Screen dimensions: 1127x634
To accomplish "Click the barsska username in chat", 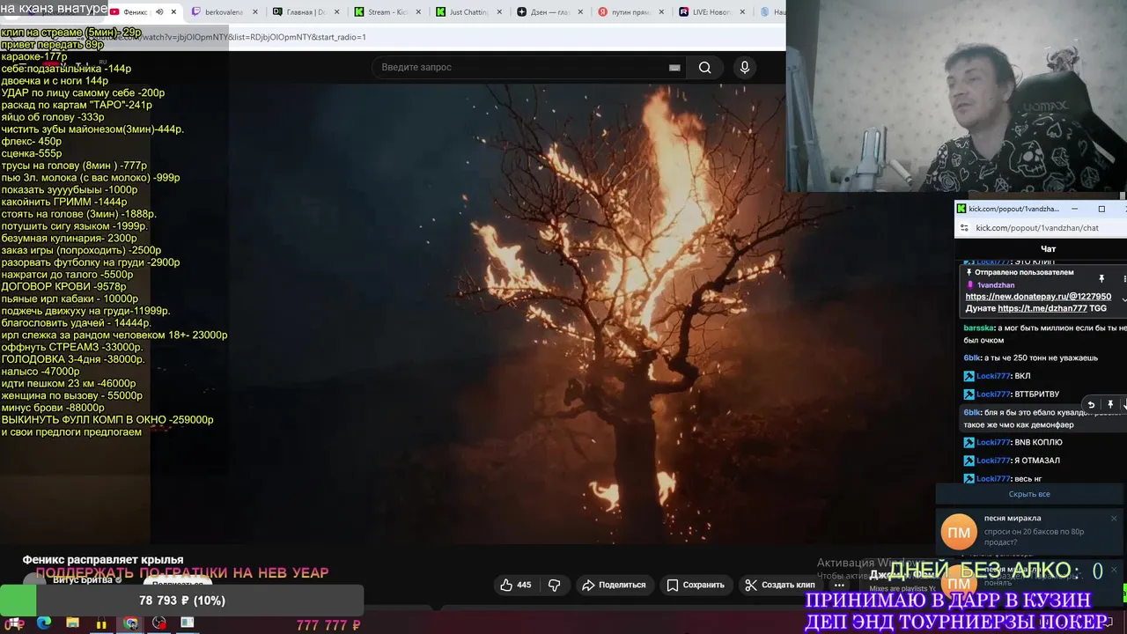I will point(978,328).
